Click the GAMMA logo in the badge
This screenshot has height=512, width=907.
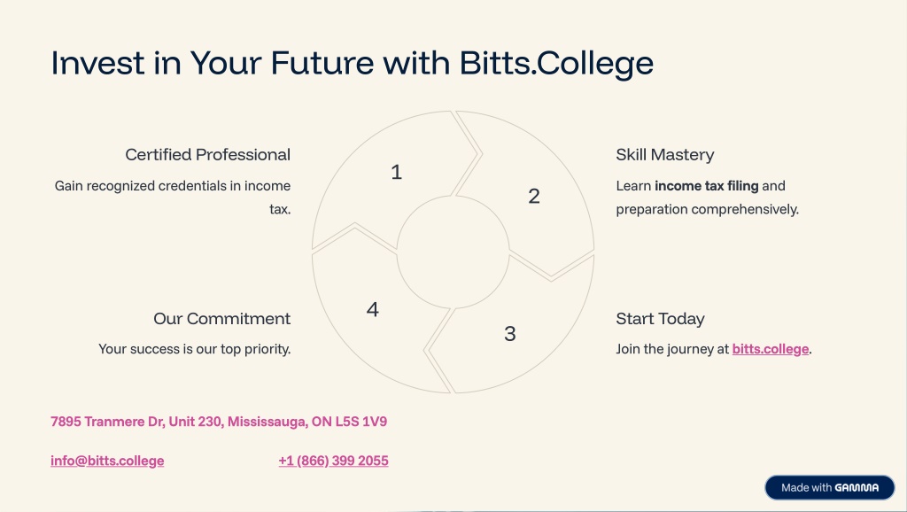(857, 488)
